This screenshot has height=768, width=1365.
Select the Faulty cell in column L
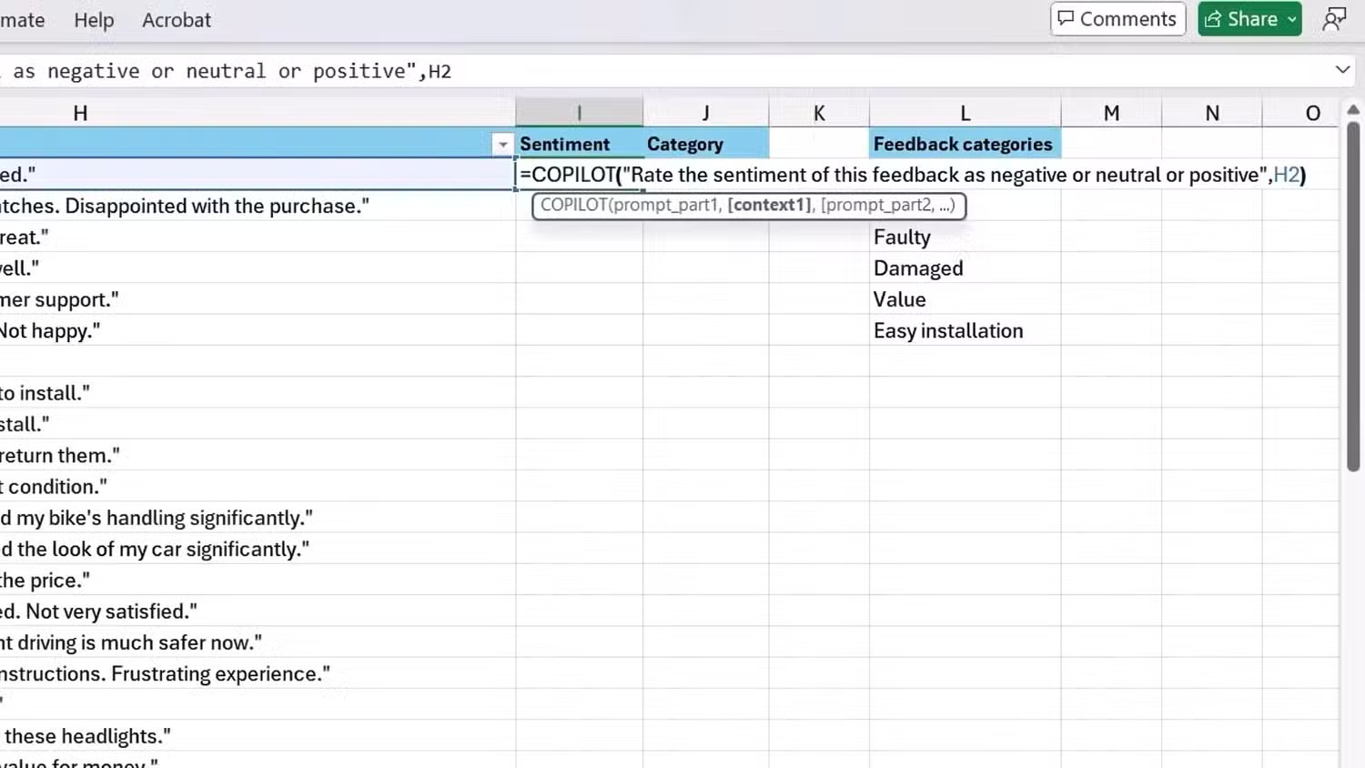[x=965, y=237]
